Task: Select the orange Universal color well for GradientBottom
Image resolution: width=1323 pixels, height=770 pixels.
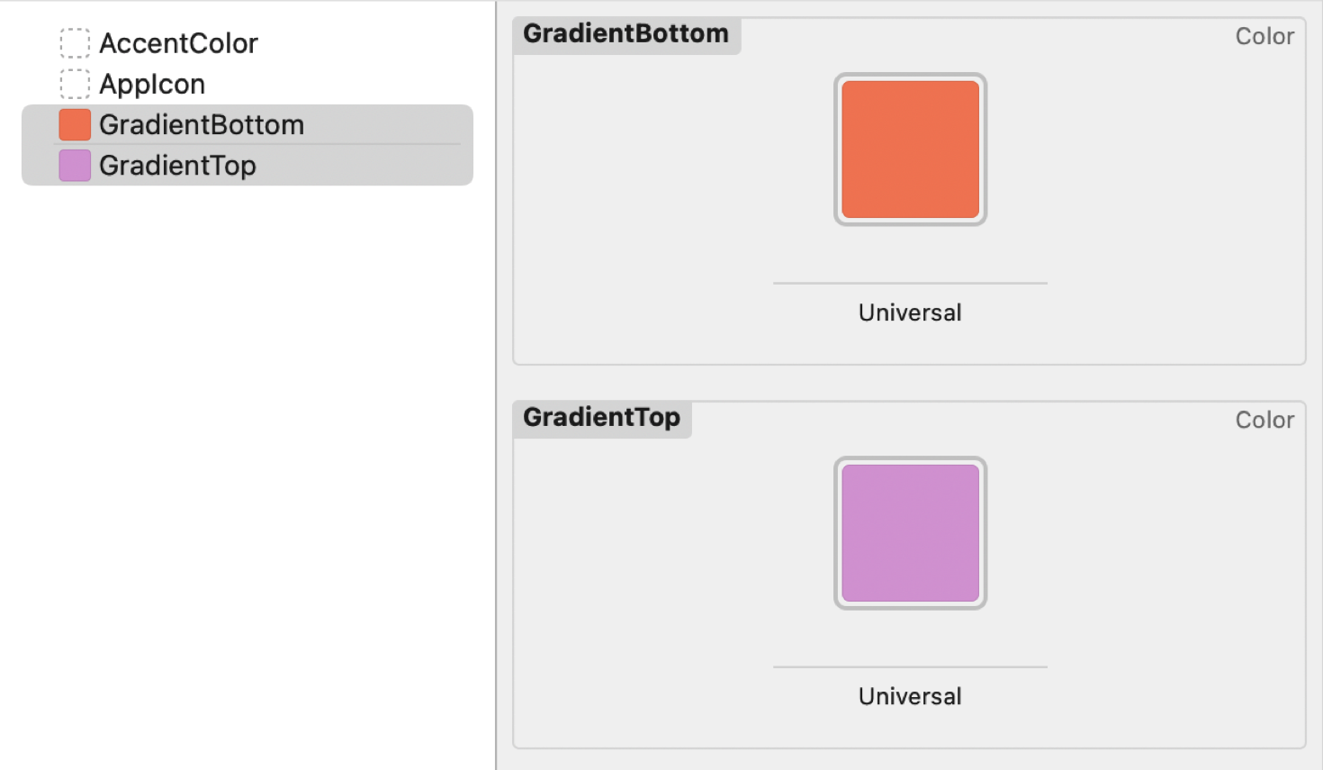Action: click(909, 149)
